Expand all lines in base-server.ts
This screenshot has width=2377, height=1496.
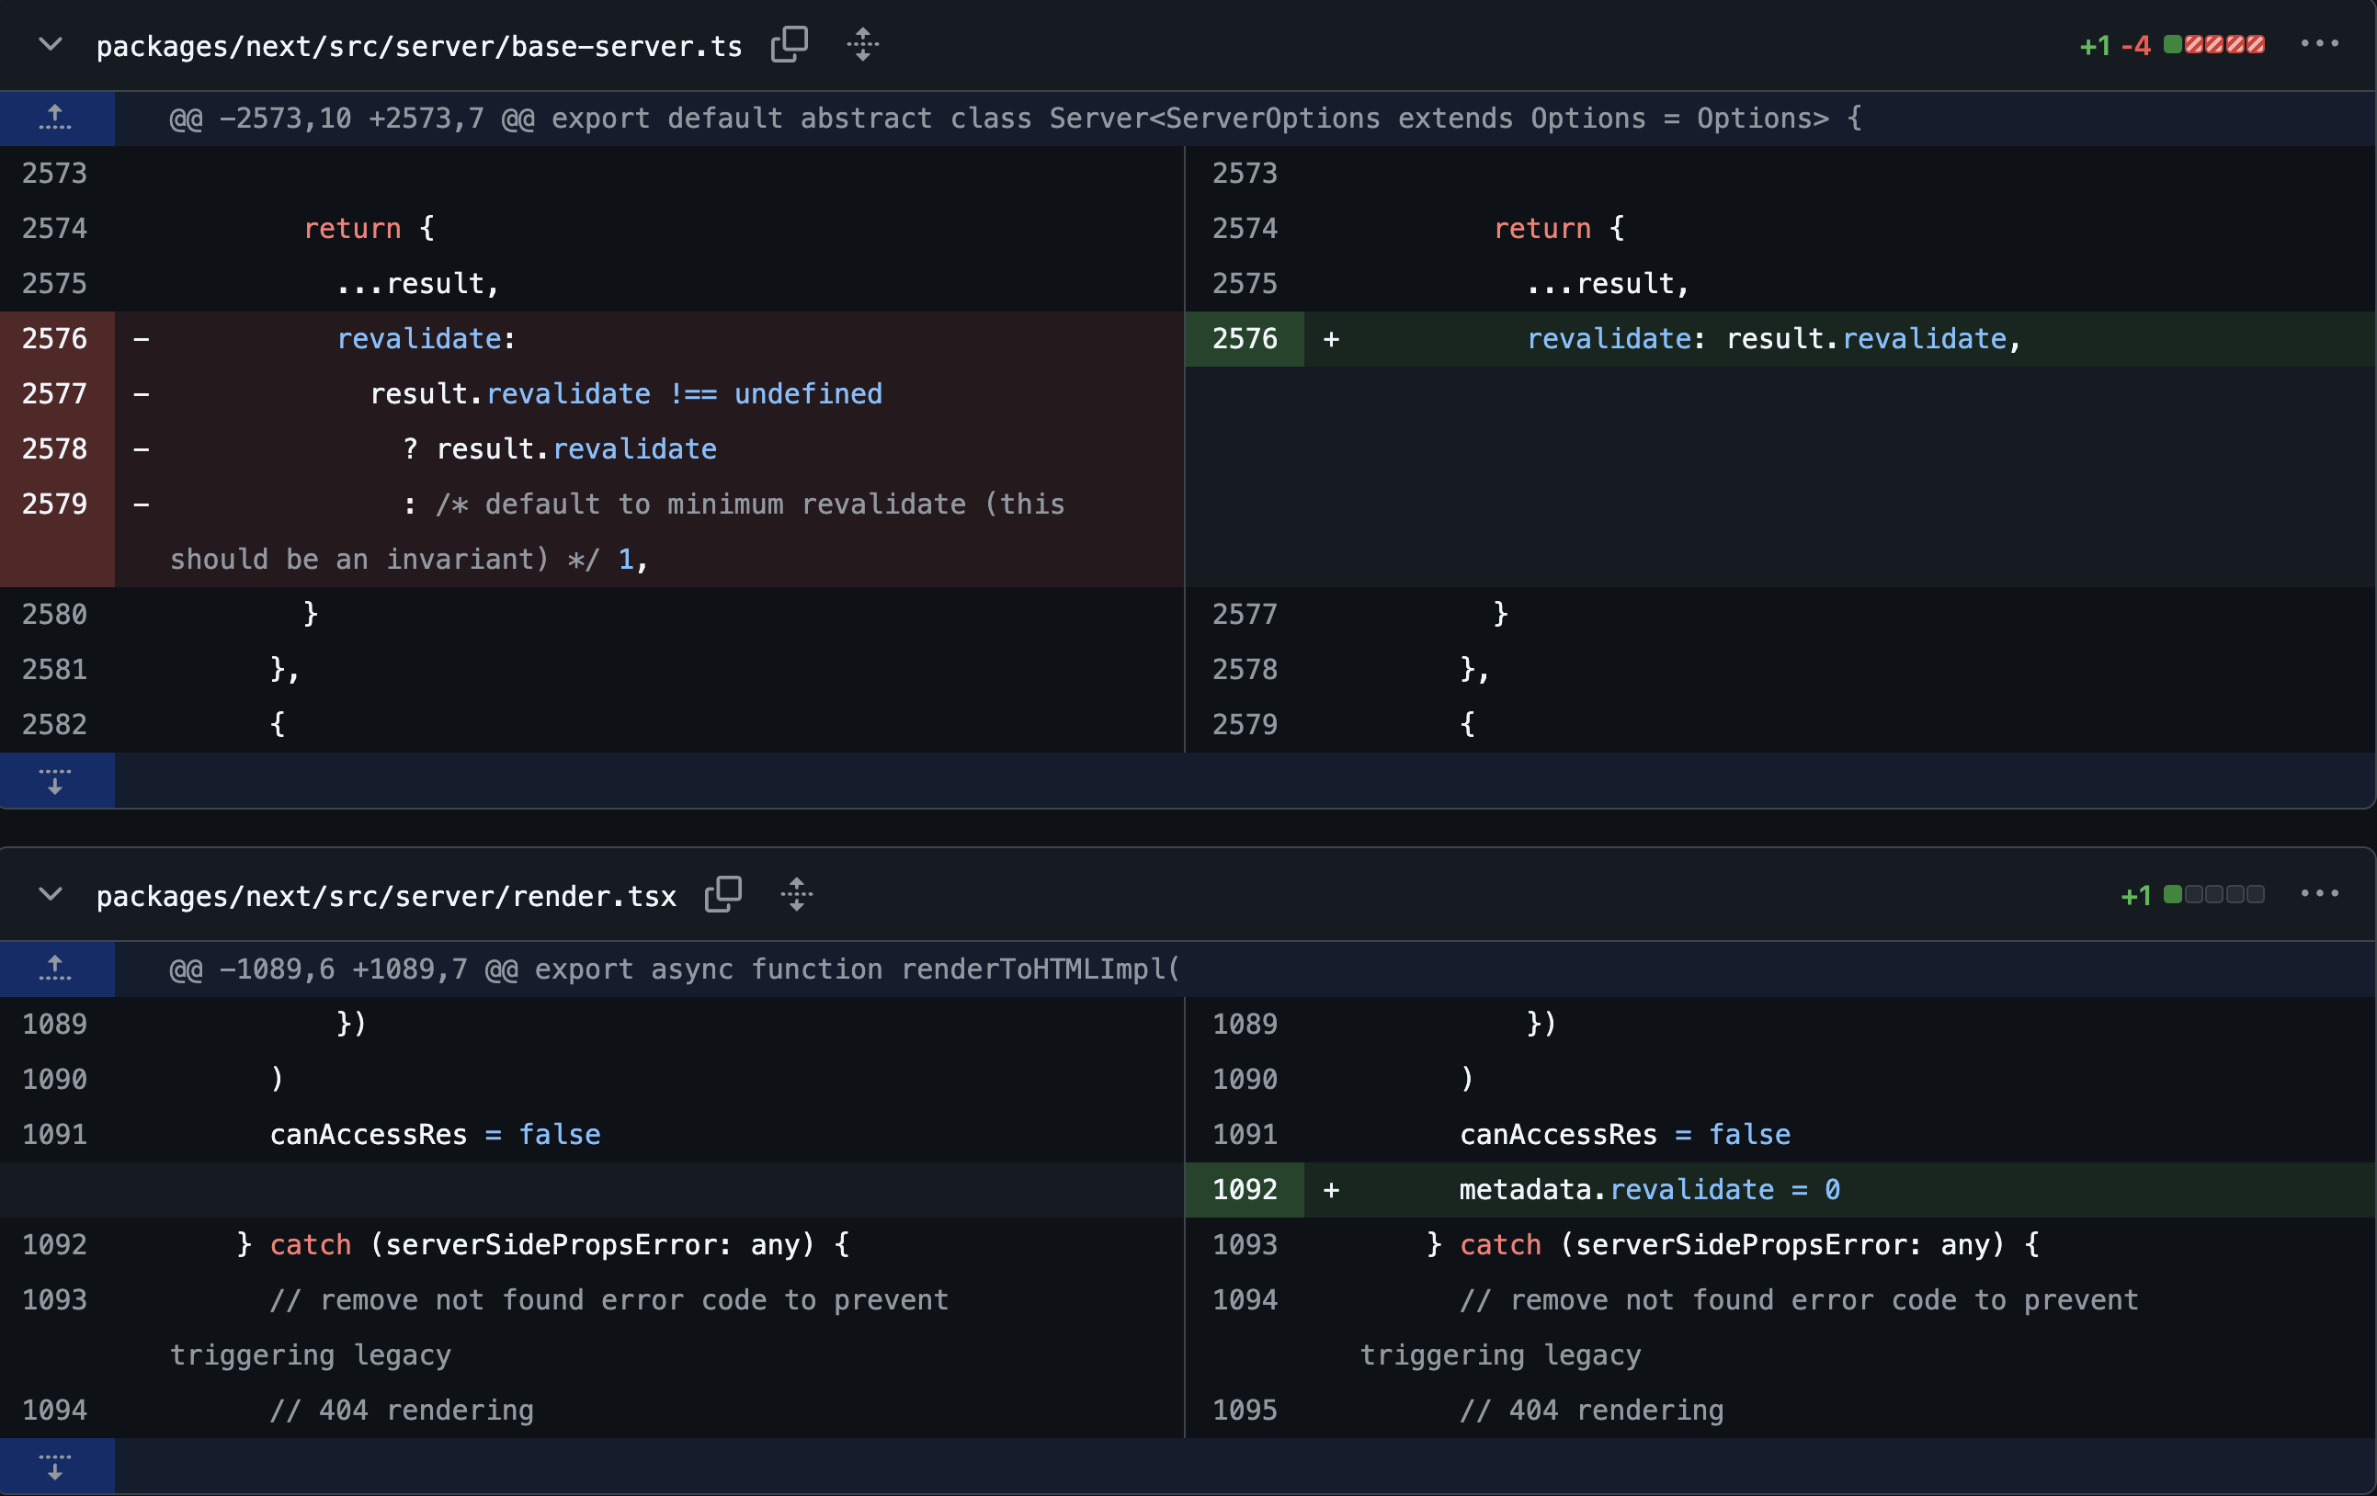863,44
